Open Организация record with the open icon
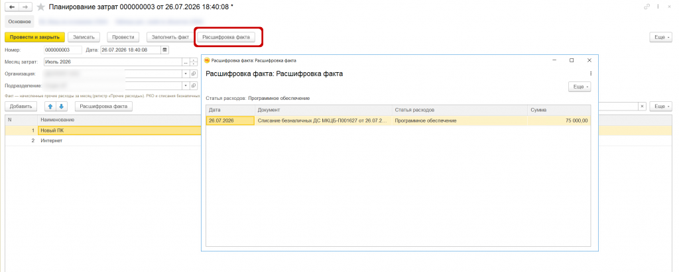Image resolution: width=679 pixels, height=272 pixels. point(194,73)
